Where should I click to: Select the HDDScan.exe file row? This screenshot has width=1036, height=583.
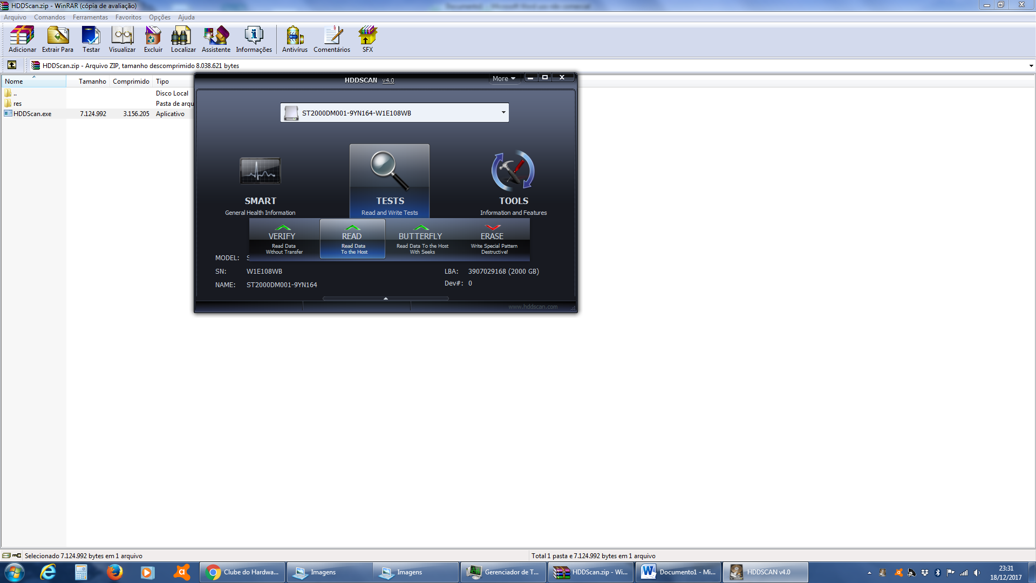click(98, 114)
